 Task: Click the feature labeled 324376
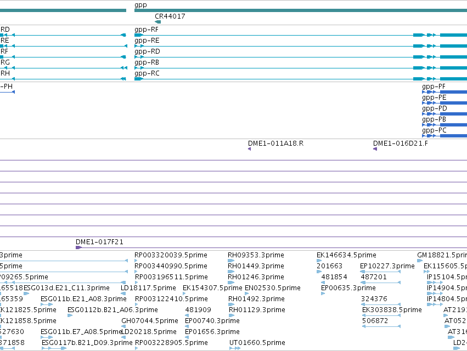click(374, 298)
